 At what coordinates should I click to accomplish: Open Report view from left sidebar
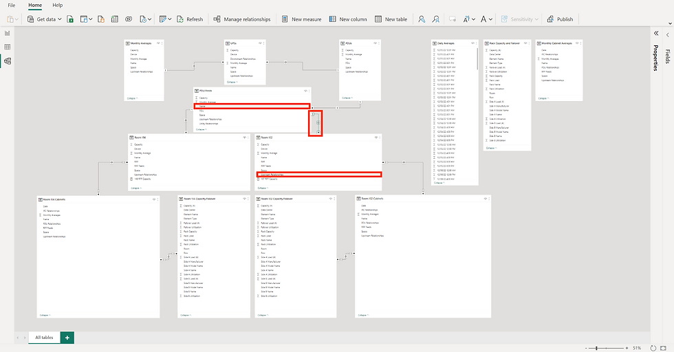click(x=7, y=33)
